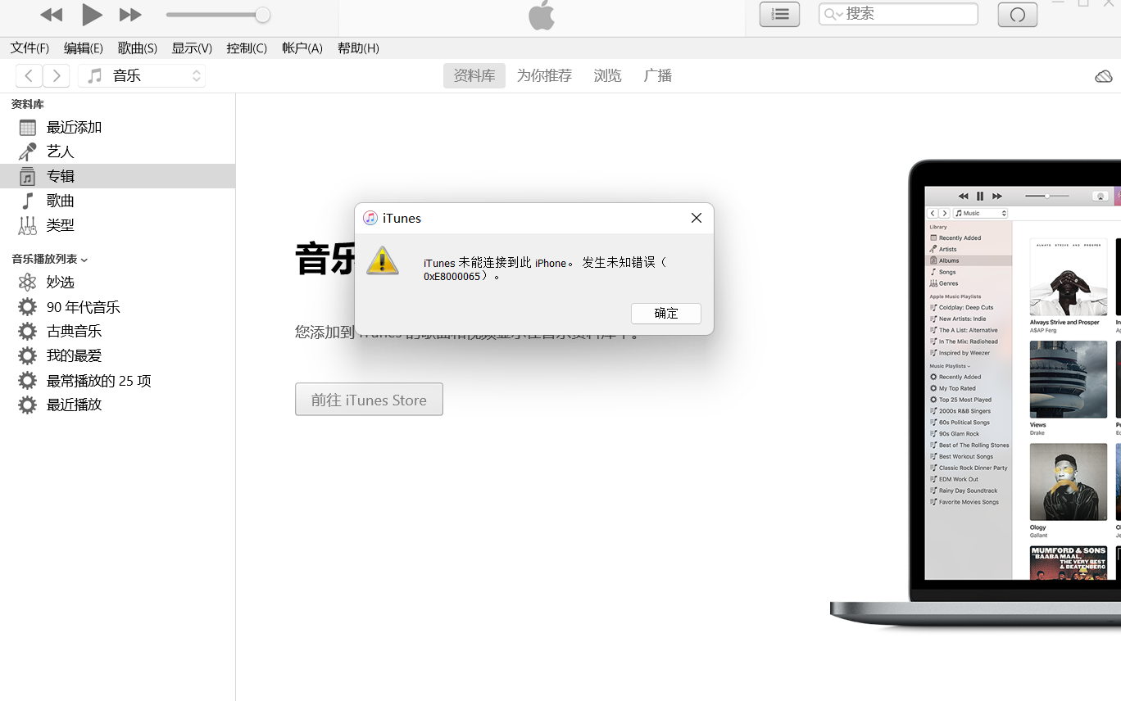
Task: Click the iCloud status icon
Action: pos(1104,76)
